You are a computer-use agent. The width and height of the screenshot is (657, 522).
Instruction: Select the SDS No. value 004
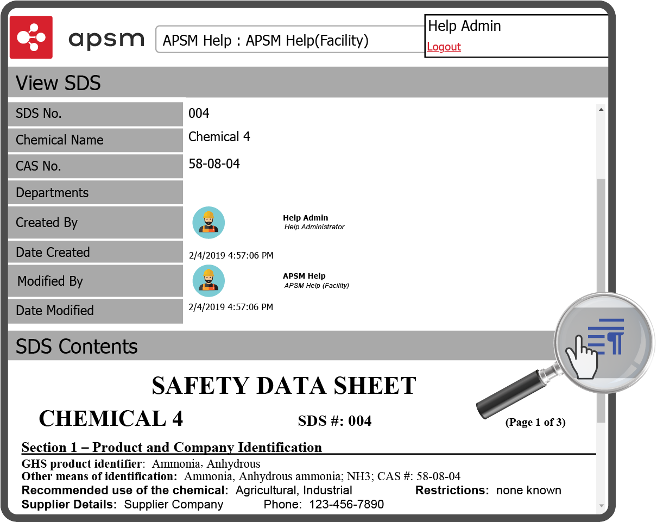[199, 114]
